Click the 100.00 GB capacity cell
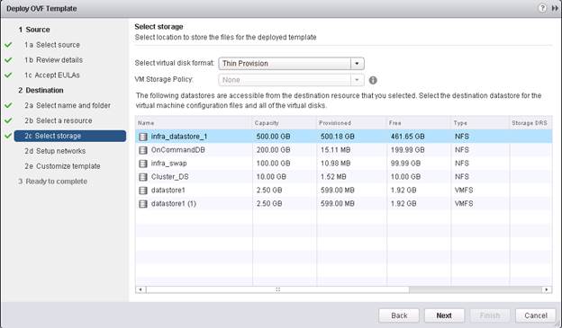The height and width of the screenshot is (328, 562). click(273, 164)
